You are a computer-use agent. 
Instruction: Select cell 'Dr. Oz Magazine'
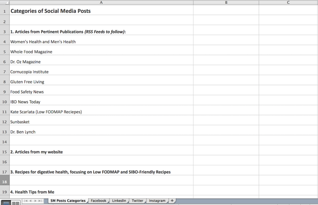point(102,60)
